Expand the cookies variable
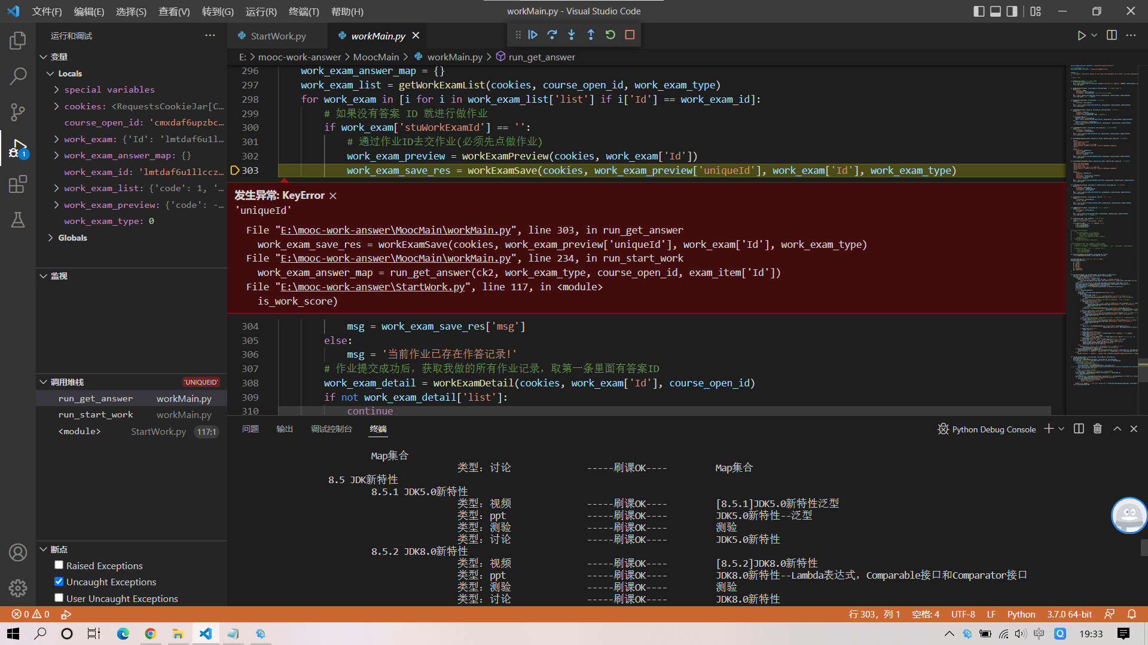 click(56, 106)
